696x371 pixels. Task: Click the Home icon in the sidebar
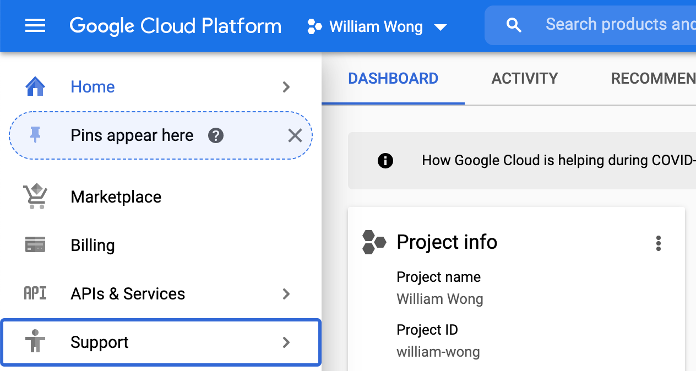click(35, 86)
